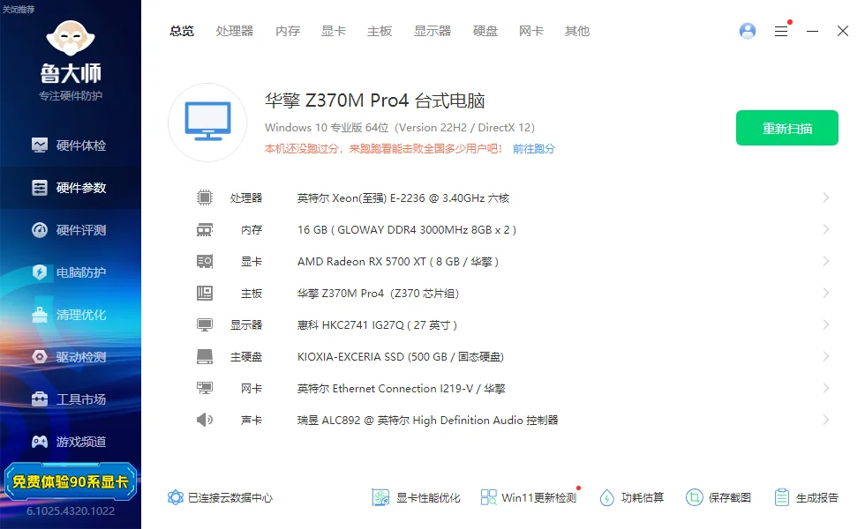Viewport: 865px width, 529px height.
Task: Open 驱动检测 driver detection section
Action: click(x=70, y=357)
